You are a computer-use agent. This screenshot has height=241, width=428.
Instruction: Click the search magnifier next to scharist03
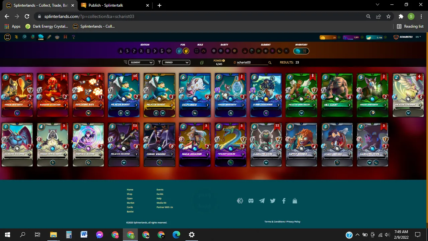tap(270, 63)
